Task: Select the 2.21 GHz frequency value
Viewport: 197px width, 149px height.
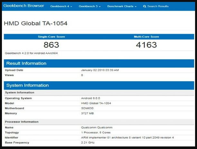Action: pos(88,143)
